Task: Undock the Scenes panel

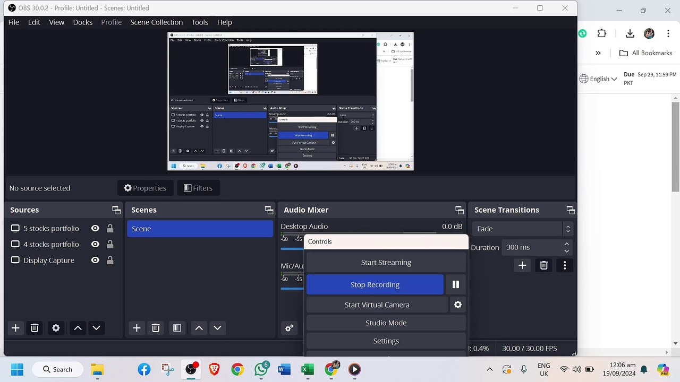Action: (x=269, y=210)
